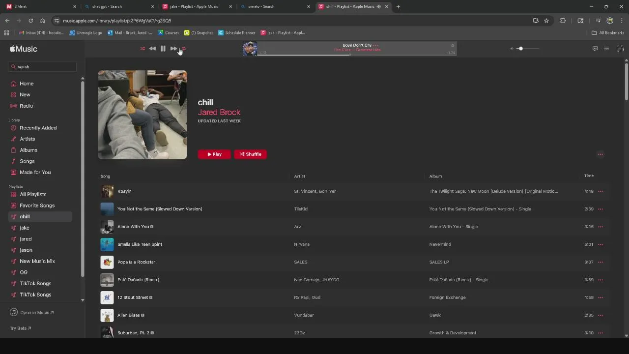629x354 pixels.
Task: Open the New Music Mix playlist
Action: coord(37,261)
